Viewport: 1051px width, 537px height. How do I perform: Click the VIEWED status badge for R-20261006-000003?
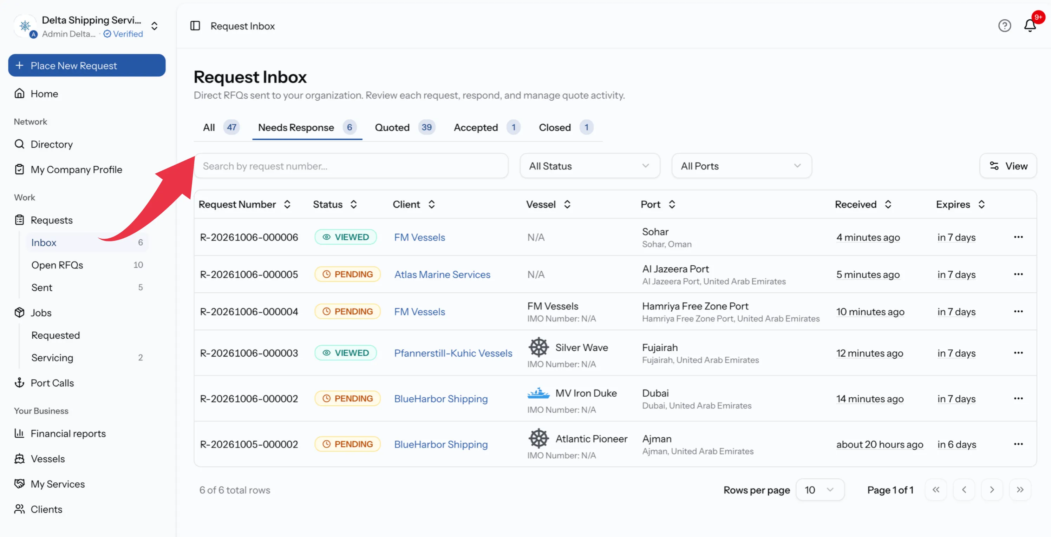(346, 353)
